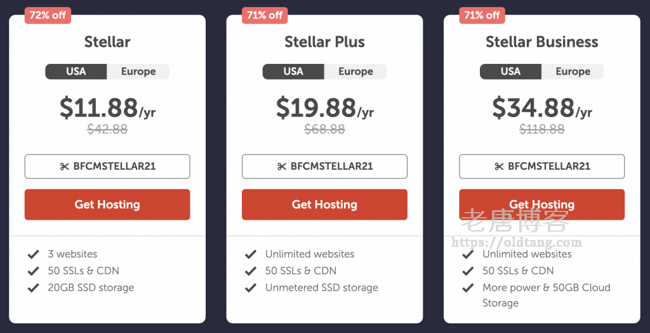Click the Stellar Business 71% off badge
The width and height of the screenshot is (650, 333).
click(482, 15)
